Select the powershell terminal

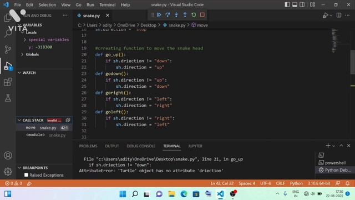(334, 163)
